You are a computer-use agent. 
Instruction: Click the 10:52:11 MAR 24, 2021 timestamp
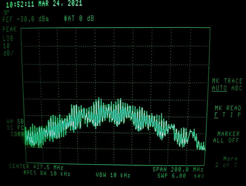coord(44,4)
